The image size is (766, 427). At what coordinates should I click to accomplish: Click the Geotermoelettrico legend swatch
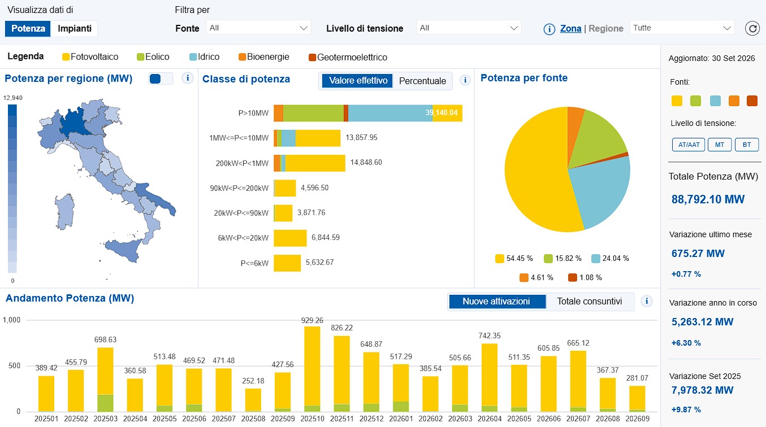tap(312, 57)
